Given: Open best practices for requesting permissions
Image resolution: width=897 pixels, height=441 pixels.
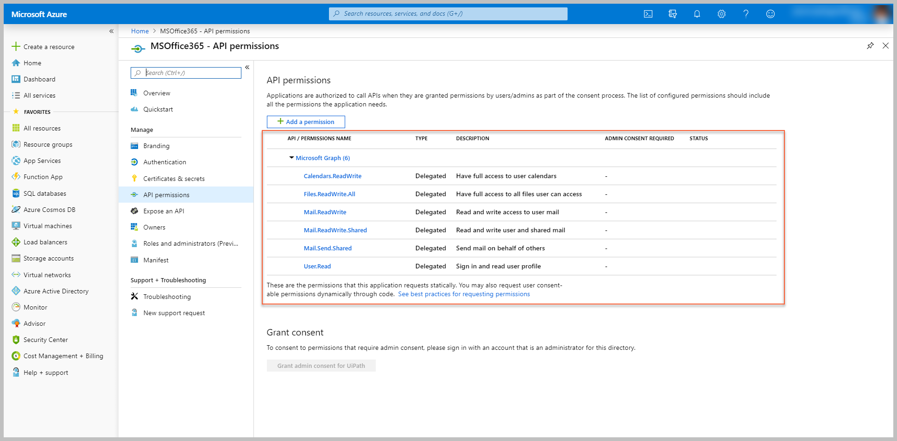Looking at the screenshot, I should (x=464, y=294).
